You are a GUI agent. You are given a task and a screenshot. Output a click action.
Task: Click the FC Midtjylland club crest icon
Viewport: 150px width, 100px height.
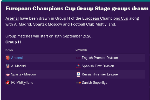(x=8, y=83)
